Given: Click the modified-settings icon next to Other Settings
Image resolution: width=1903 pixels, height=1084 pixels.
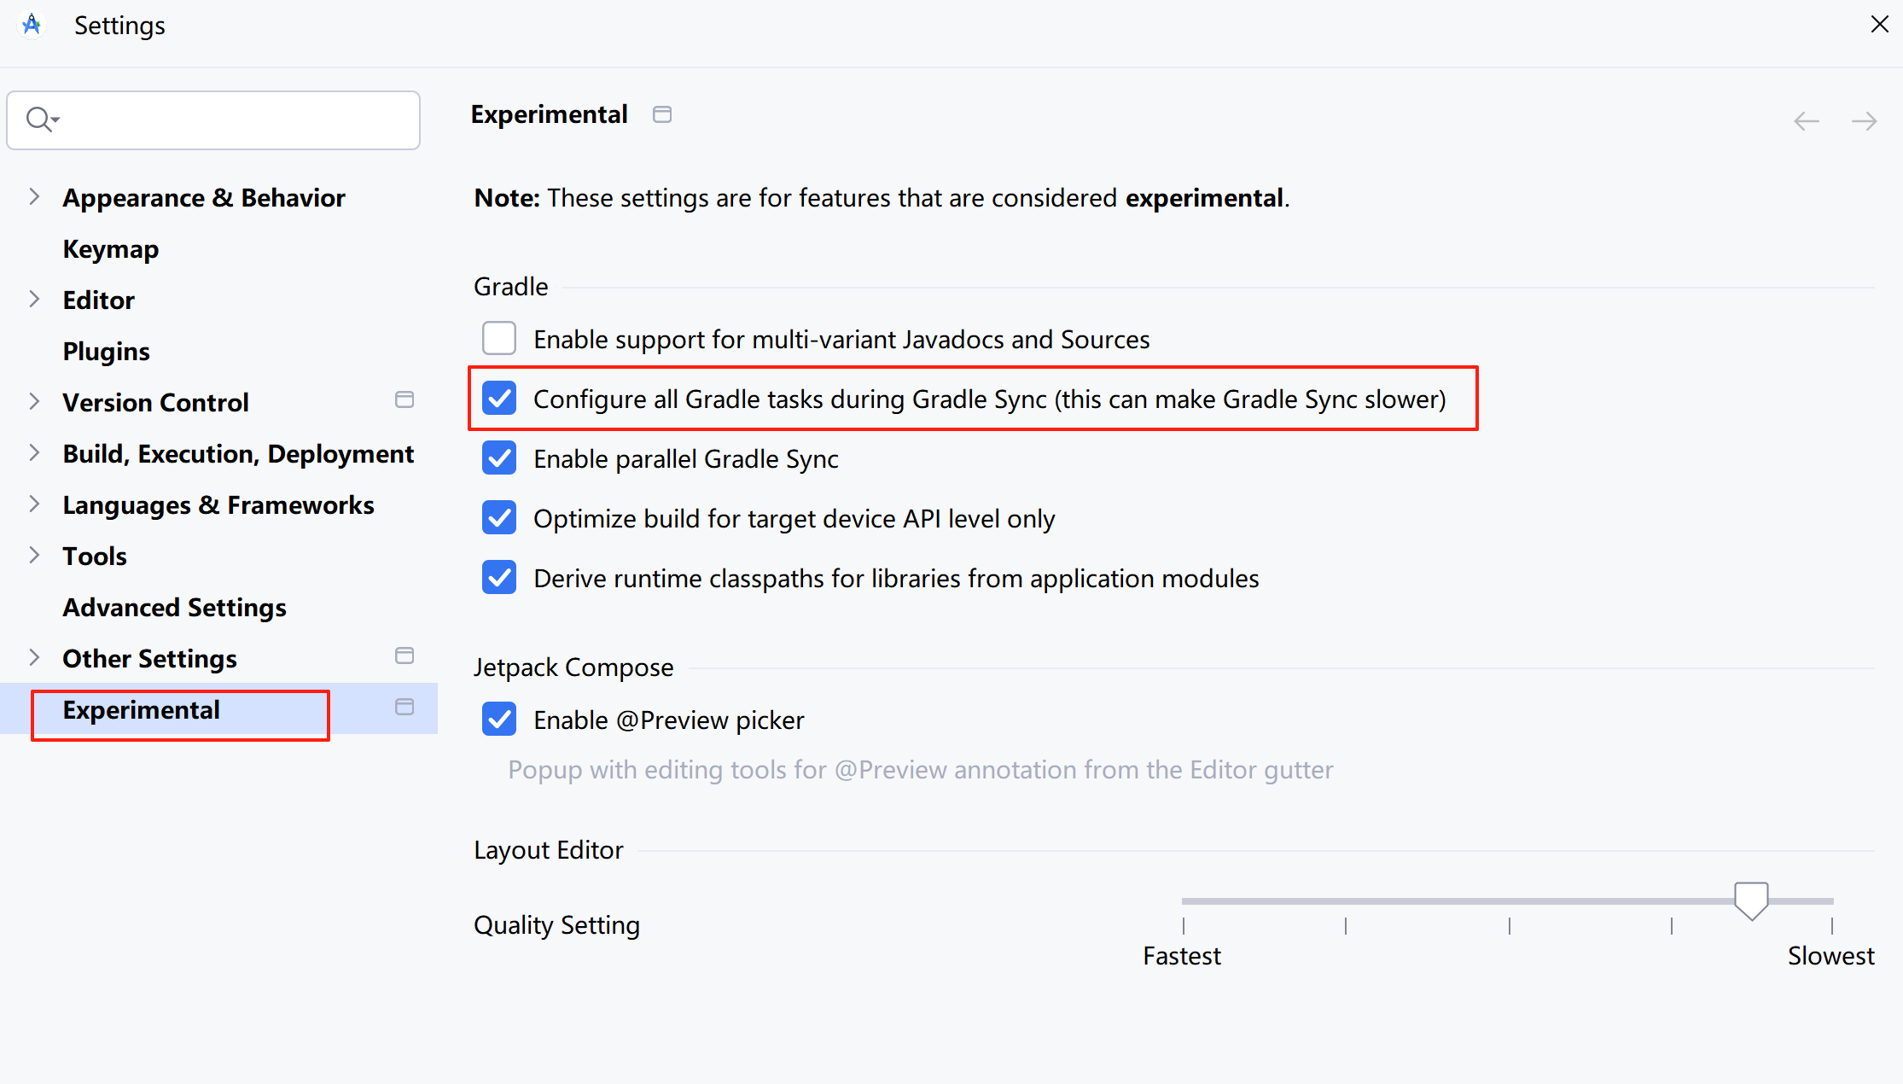Looking at the screenshot, I should point(404,656).
